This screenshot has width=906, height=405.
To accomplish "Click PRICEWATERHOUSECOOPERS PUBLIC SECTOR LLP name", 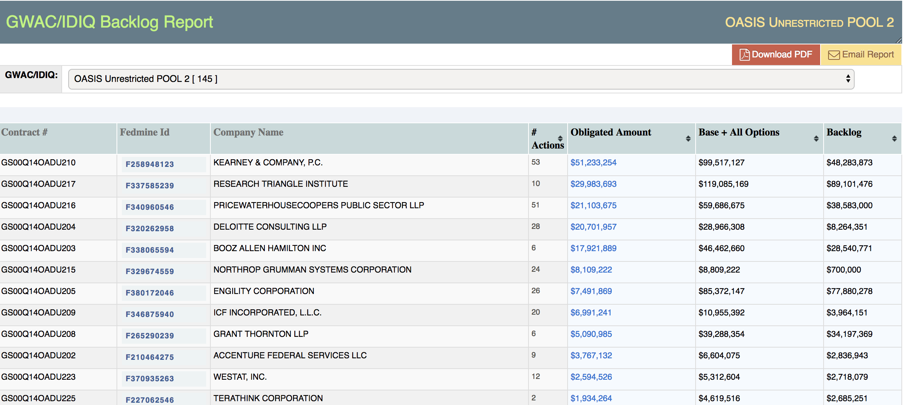I will [x=318, y=206].
